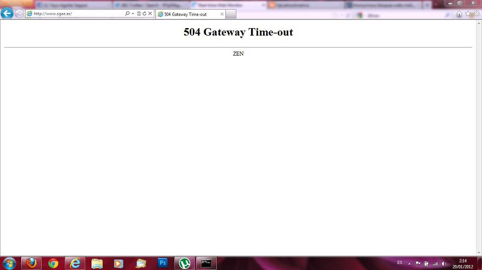The width and height of the screenshot is (482, 270).
Task: Launch Google Chrome from the taskbar
Action: pos(53,263)
